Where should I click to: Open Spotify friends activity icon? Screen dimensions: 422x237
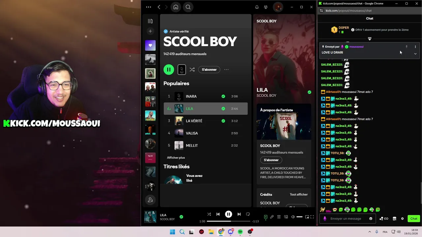[x=266, y=7]
